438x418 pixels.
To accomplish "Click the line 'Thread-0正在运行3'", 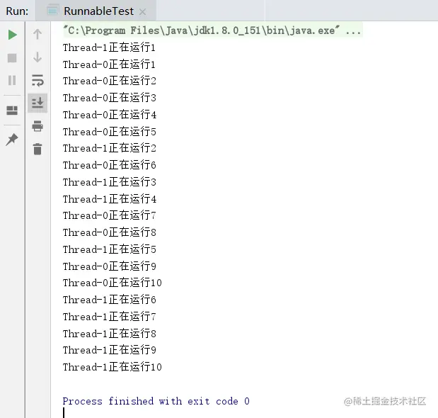I will 109,98.
